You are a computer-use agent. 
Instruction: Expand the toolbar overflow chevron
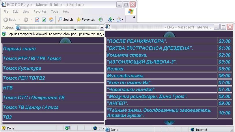(134, 17)
